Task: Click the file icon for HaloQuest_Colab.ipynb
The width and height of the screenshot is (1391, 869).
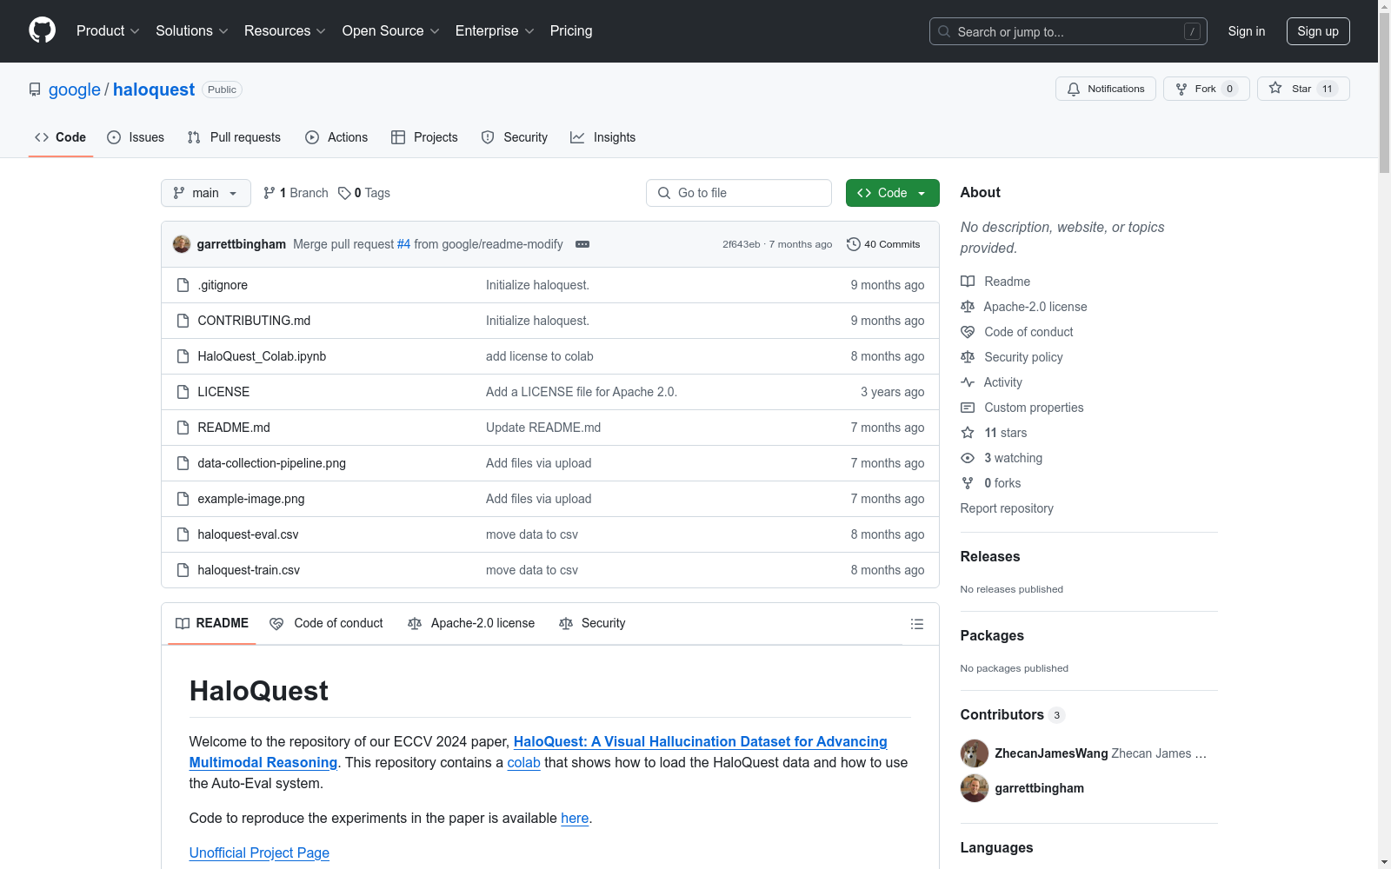Action: [183, 356]
